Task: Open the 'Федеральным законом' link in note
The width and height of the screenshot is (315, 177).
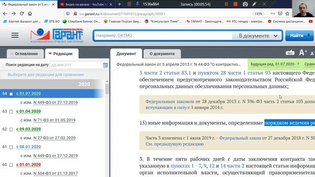Action: click(170, 102)
